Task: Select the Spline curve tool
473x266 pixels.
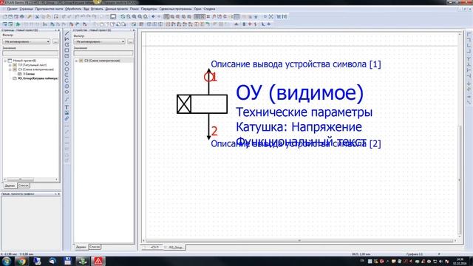Action: point(67,99)
